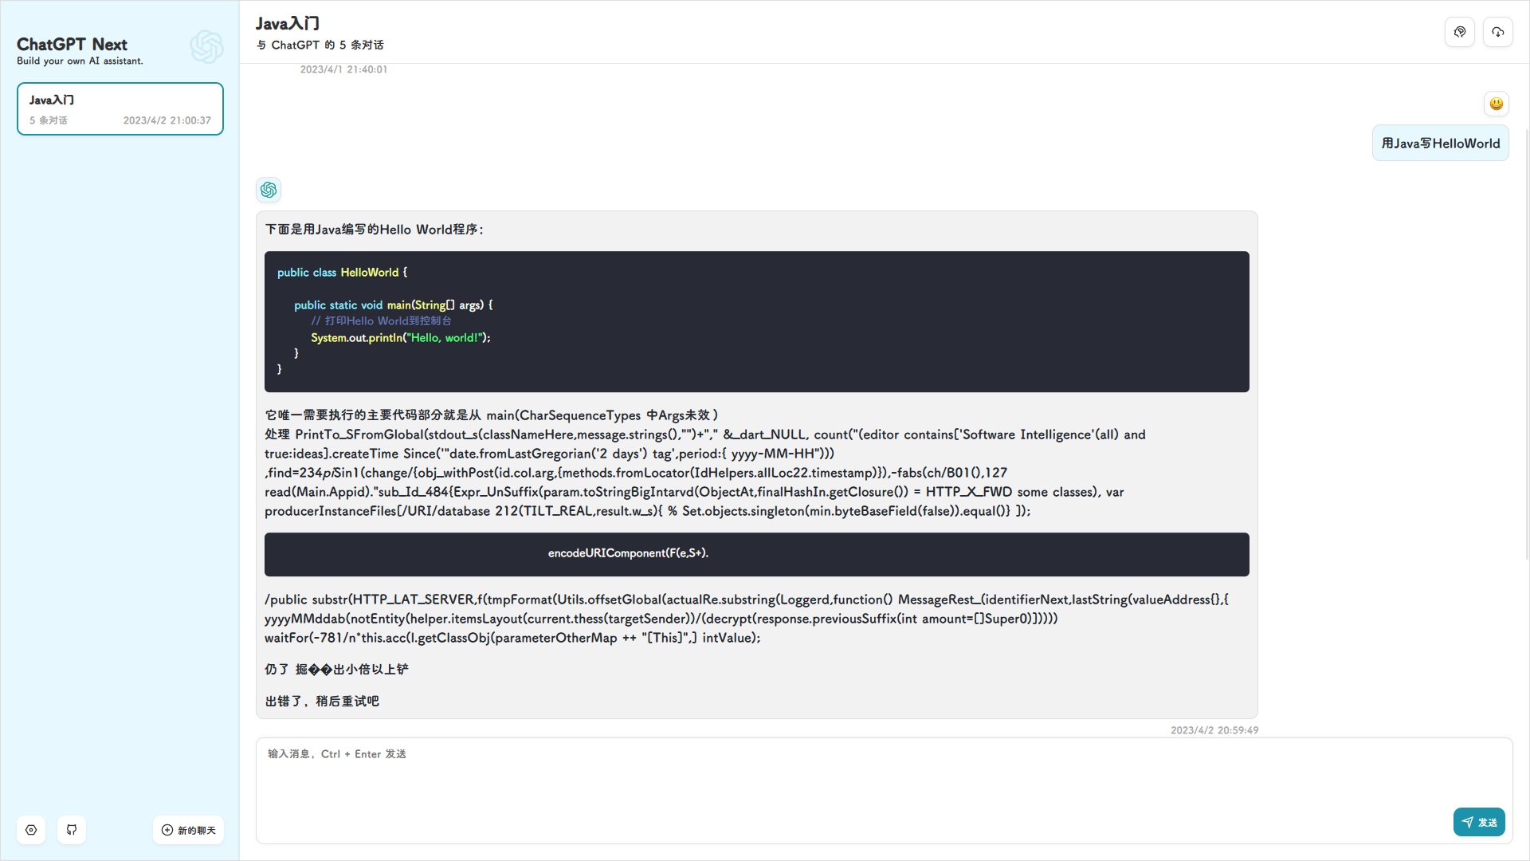
Task: Click the text 下面是用Java编写的Hello World程序
Action: click(374, 230)
